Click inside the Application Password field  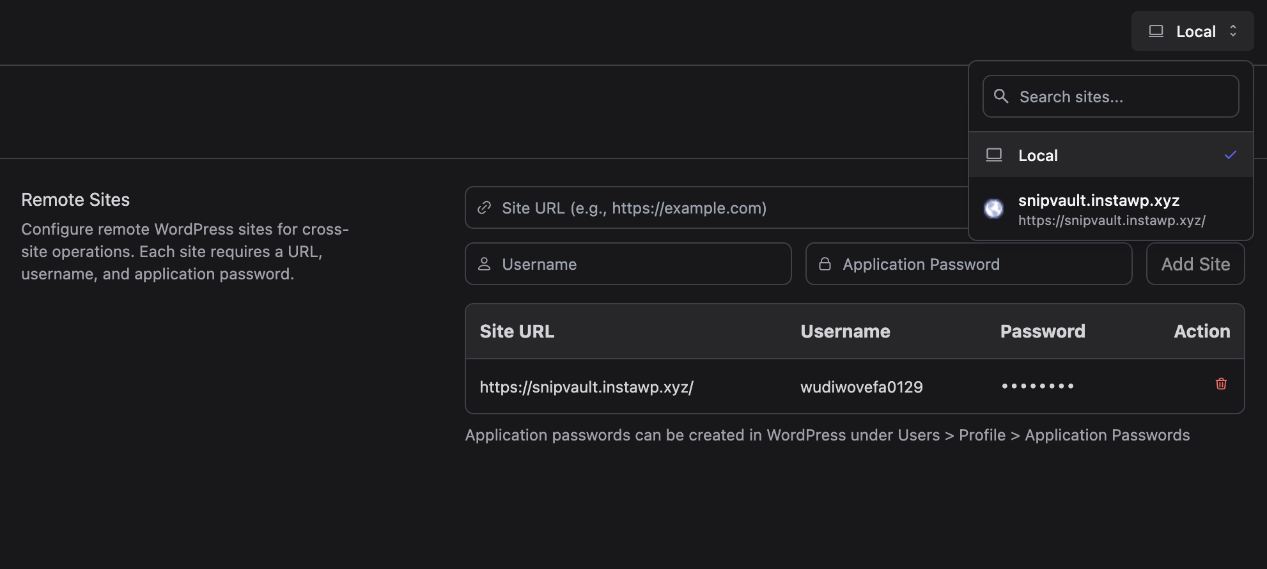click(978, 264)
